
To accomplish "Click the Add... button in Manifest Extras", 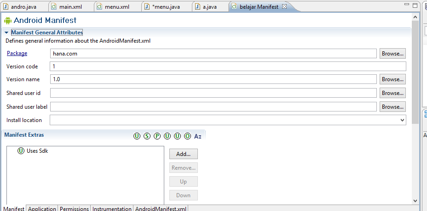I will pos(183,154).
